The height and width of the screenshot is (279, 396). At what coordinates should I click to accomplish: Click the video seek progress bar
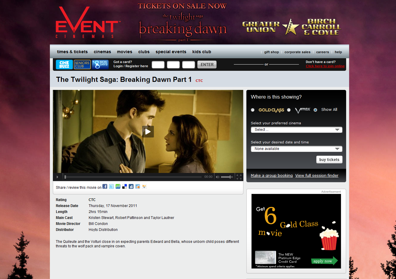[133, 177]
